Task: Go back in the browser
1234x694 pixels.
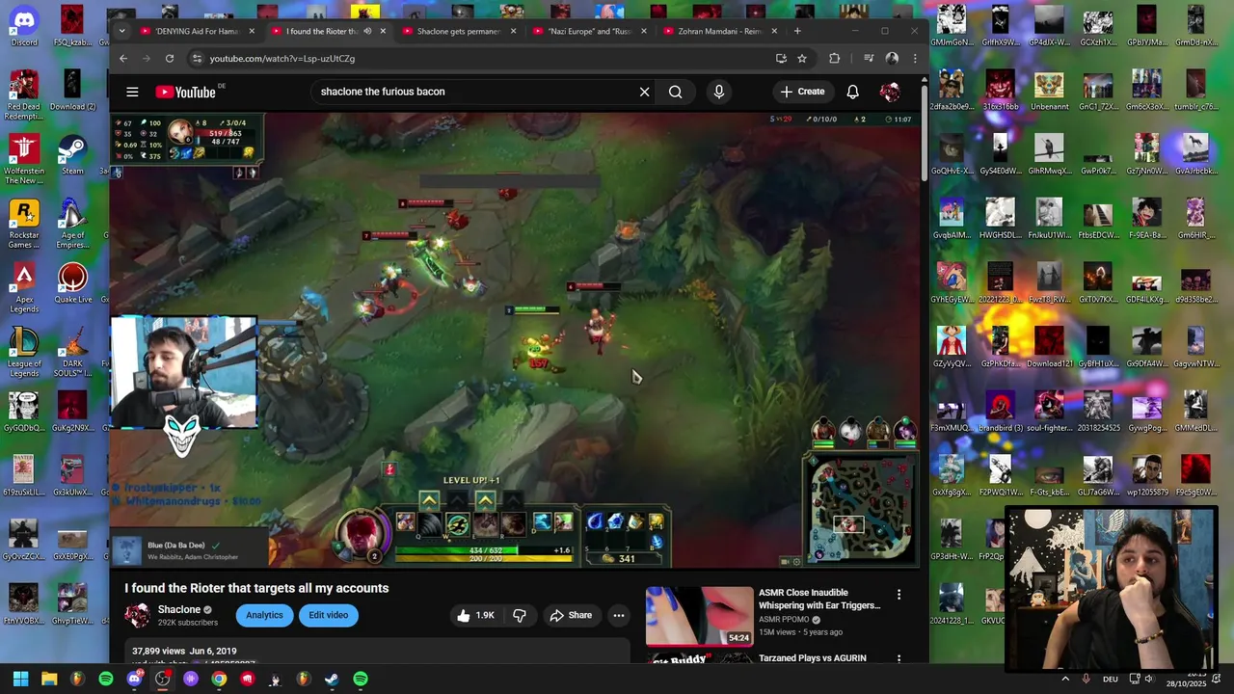Action: click(x=123, y=59)
